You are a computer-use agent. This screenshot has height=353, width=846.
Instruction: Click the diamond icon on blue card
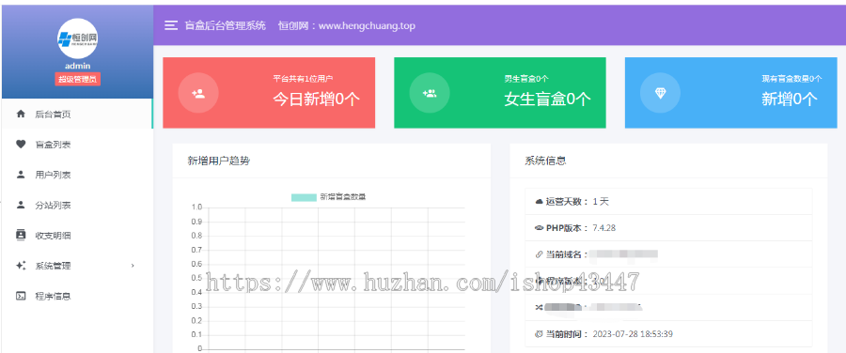click(x=661, y=93)
